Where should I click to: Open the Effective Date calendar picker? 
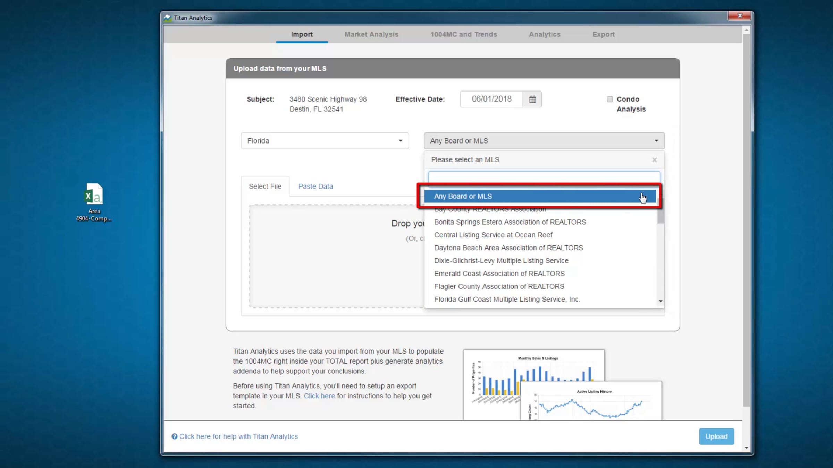(x=532, y=99)
